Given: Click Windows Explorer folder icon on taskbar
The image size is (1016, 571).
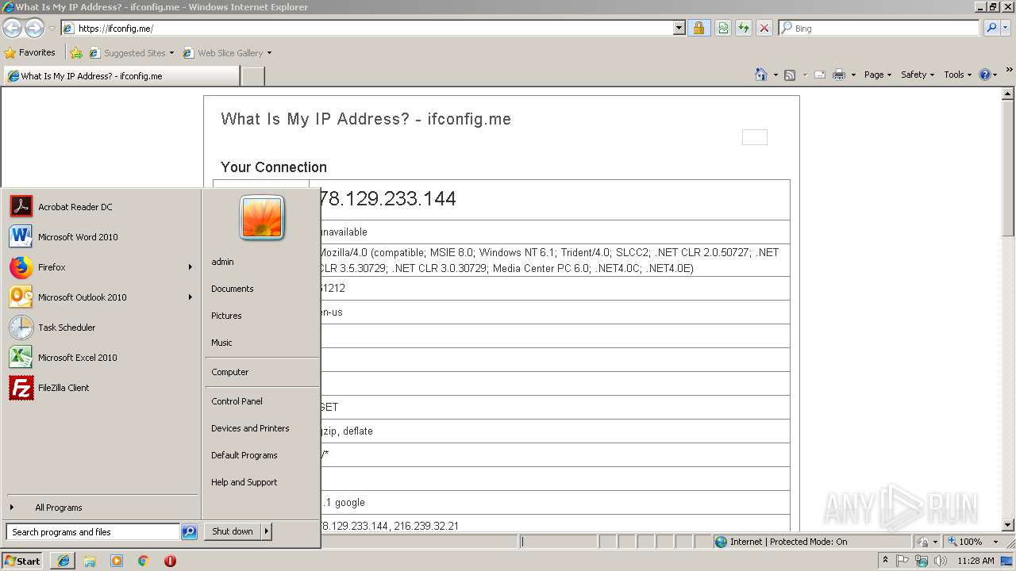Looking at the screenshot, I should (90, 561).
